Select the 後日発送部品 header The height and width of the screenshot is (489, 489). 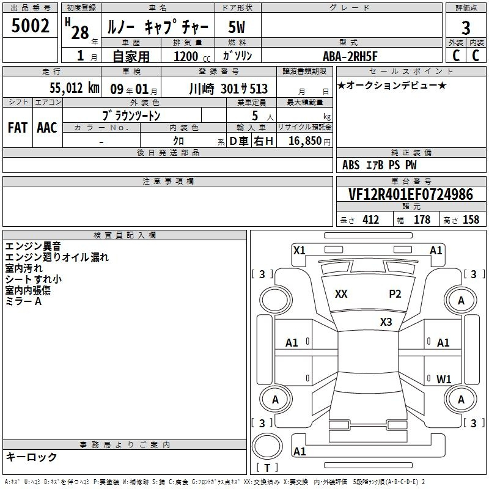(x=168, y=152)
